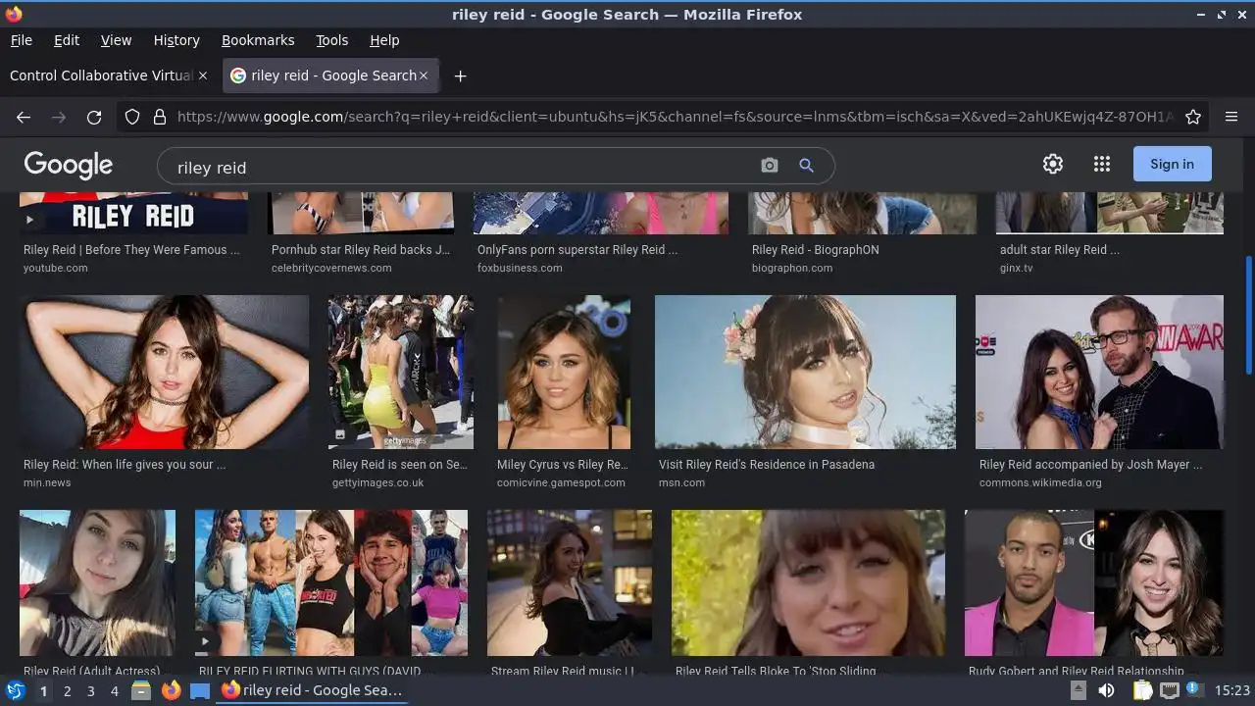Switch to workspace 4
This screenshot has height=706, width=1255.
115,690
